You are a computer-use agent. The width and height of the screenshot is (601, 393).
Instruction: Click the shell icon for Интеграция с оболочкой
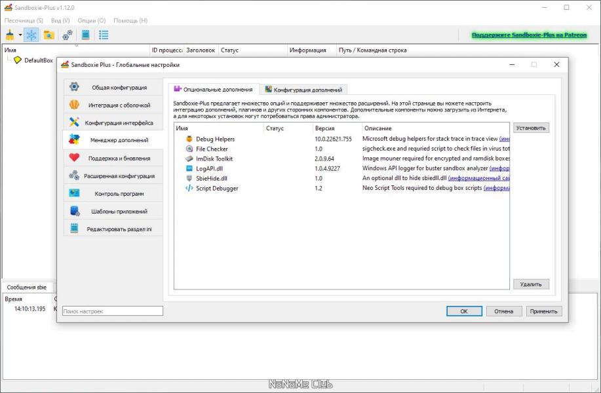[x=74, y=104]
